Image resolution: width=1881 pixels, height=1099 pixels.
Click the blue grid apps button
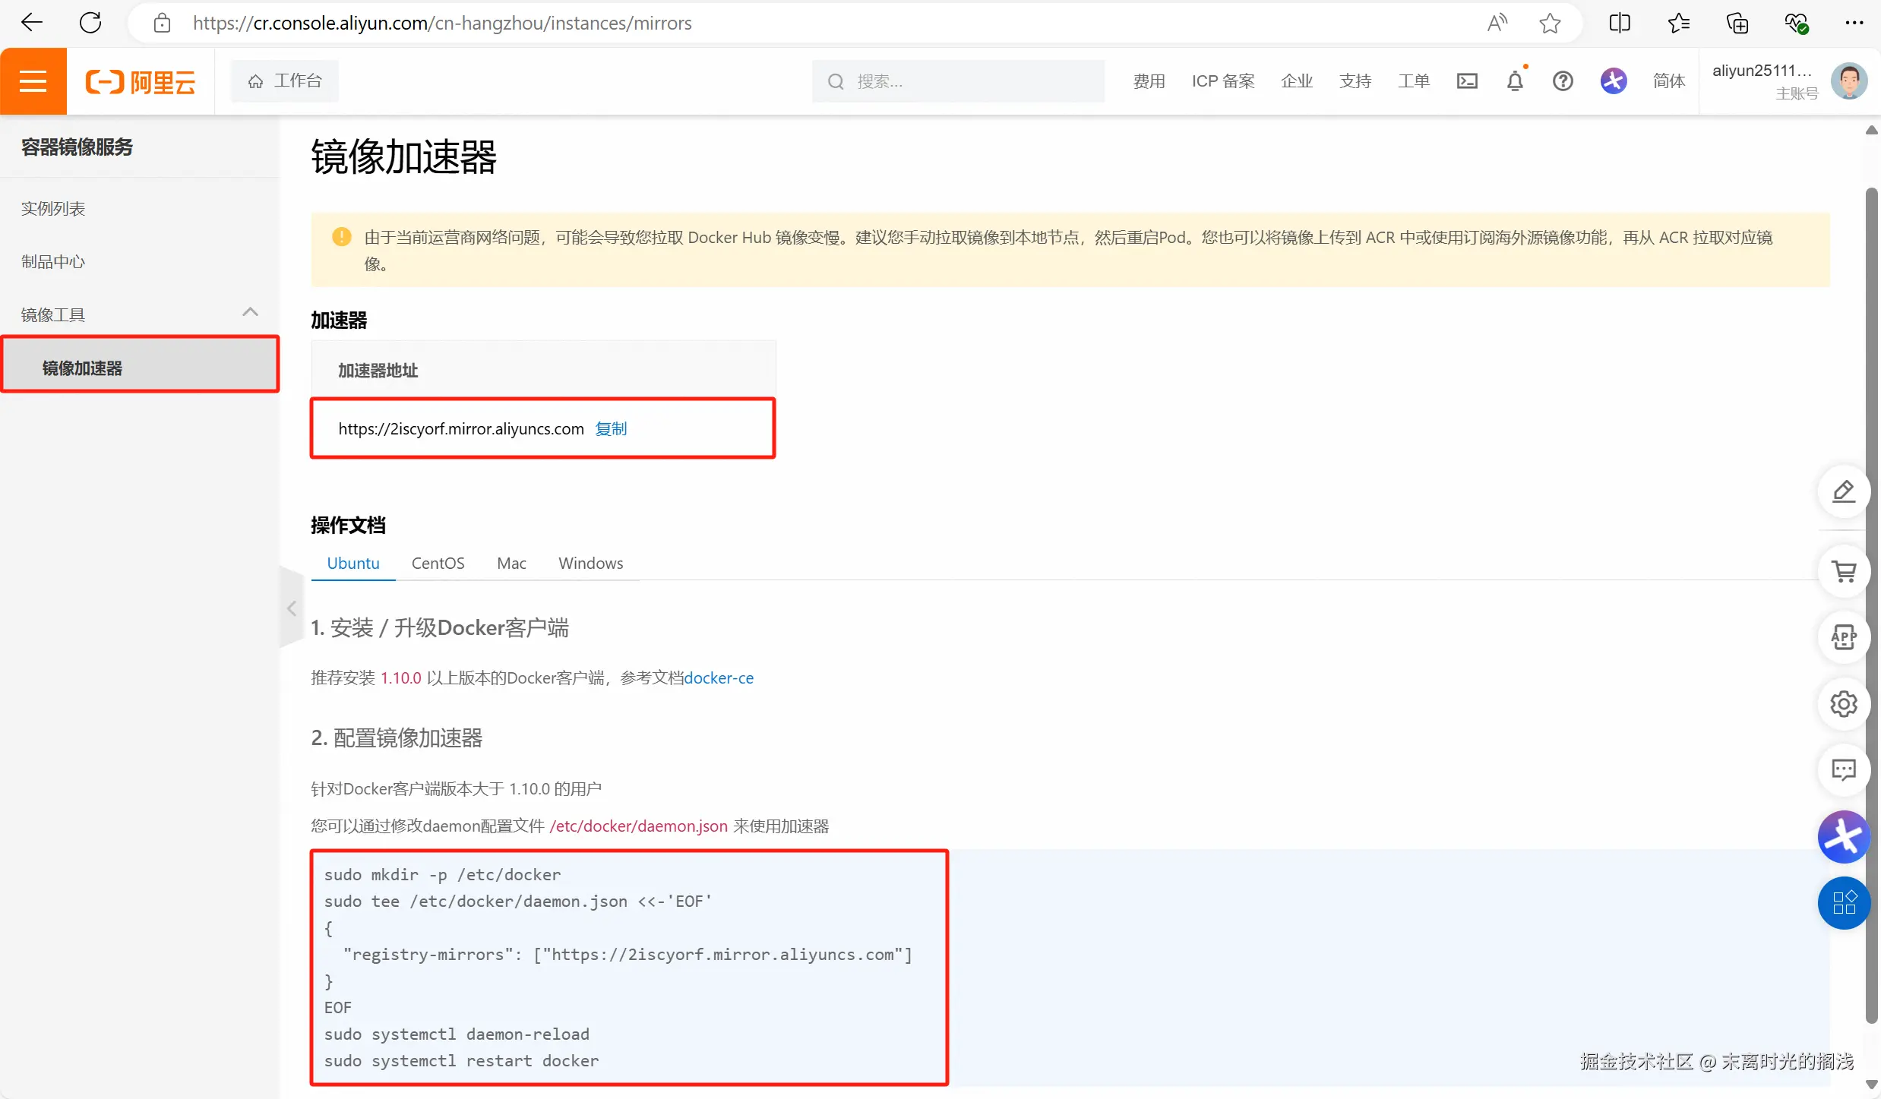[x=1844, y=903]
